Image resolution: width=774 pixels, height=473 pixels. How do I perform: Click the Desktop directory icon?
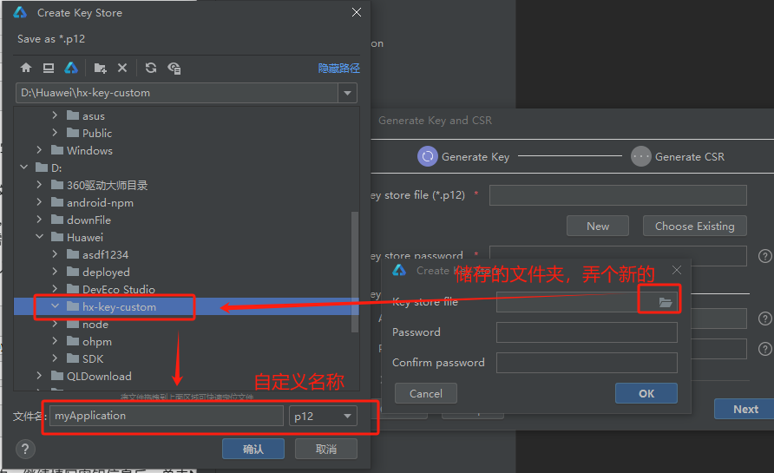[49, 68]
